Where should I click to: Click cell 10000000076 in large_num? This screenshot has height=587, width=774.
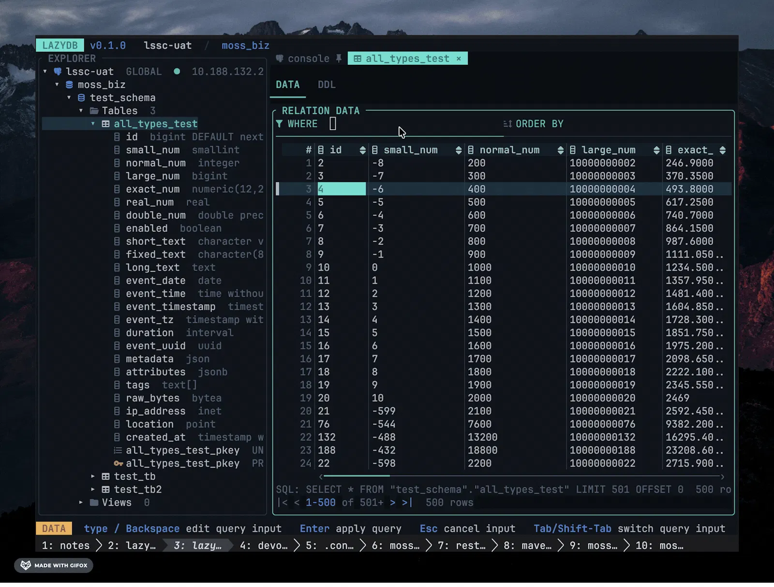[x=603, y=424]
